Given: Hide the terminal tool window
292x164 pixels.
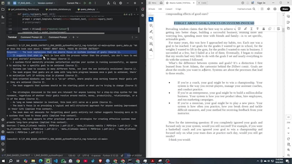Looking at the screenshot, I should coord(136,37).
